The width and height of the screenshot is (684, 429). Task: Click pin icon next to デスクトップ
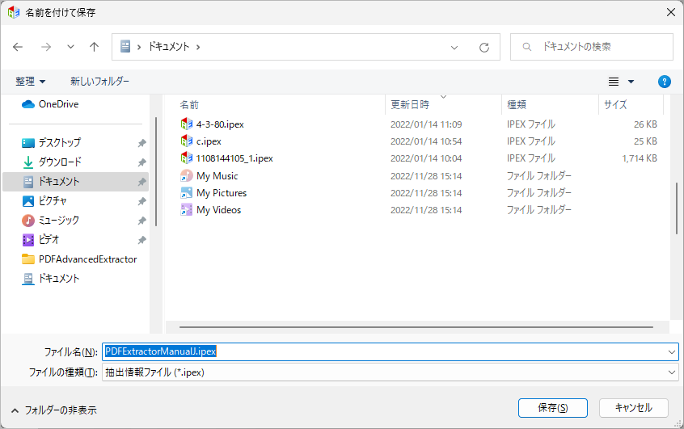click(x=141, y=143)
